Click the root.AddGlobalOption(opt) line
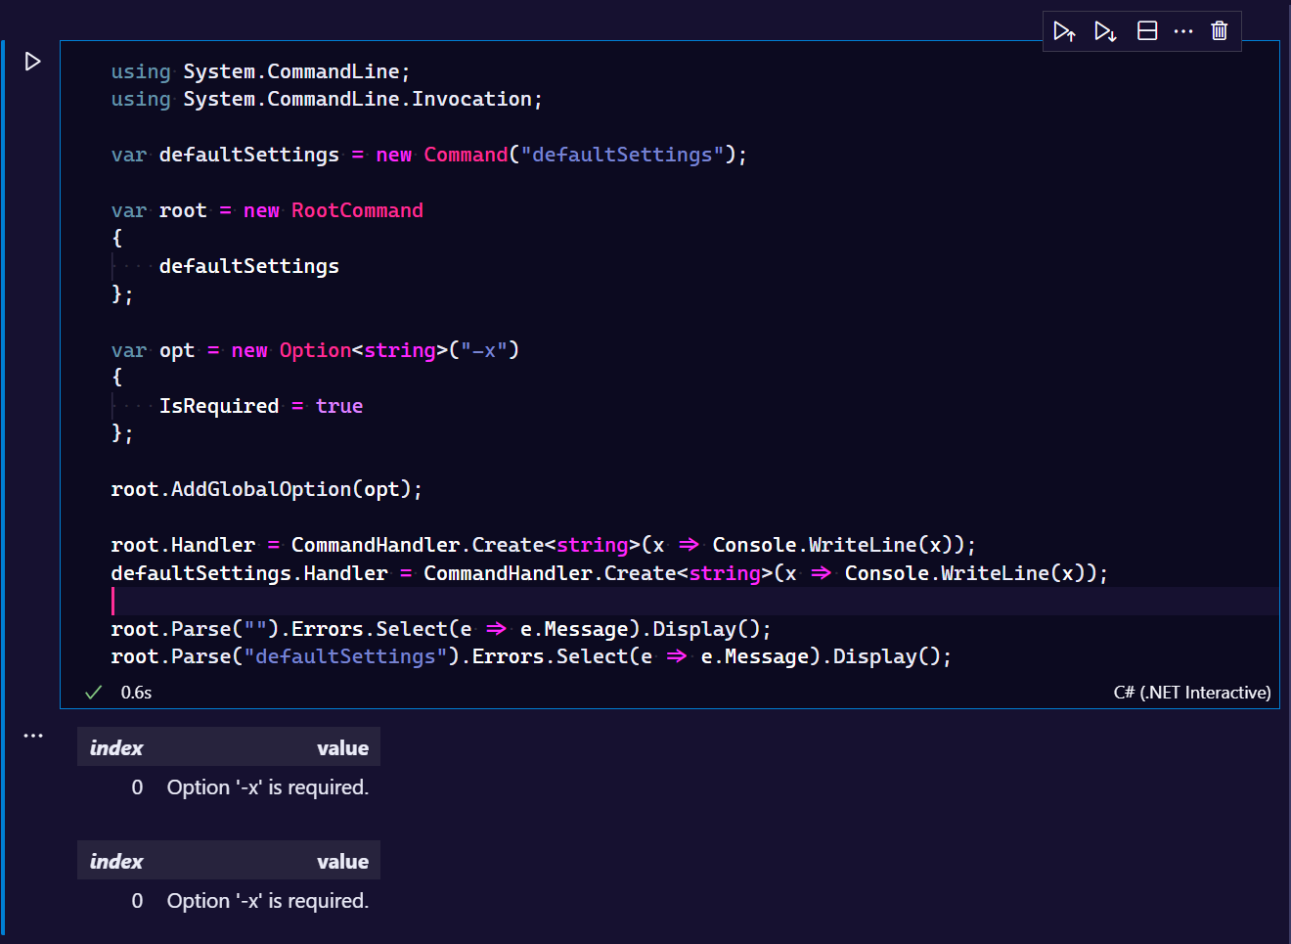 (x=266, y=489)
